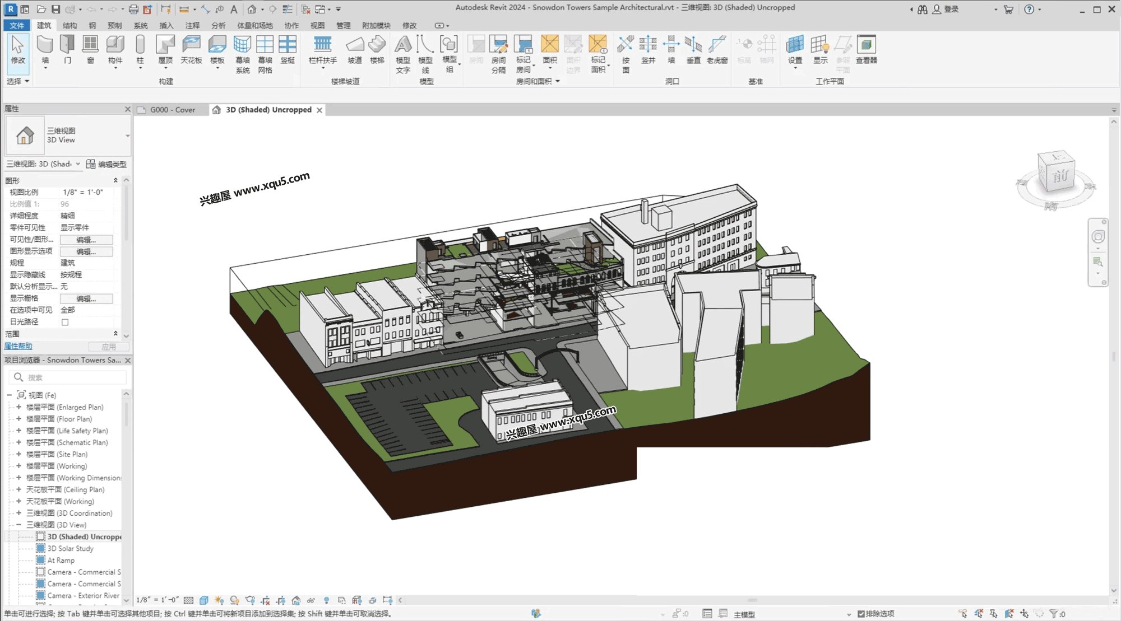Toggle temporary hide/isolate glasses icon

pyautogui.click(x=311, y=600)
